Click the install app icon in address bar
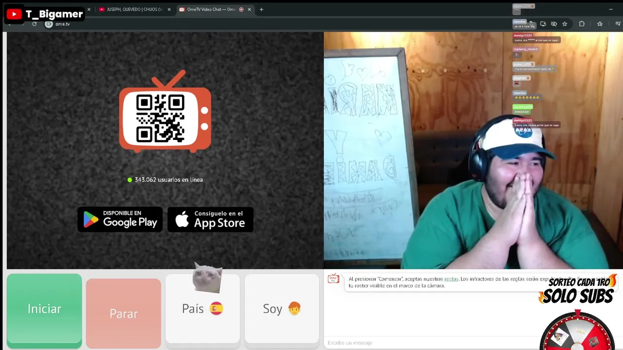 coord(543,24)
